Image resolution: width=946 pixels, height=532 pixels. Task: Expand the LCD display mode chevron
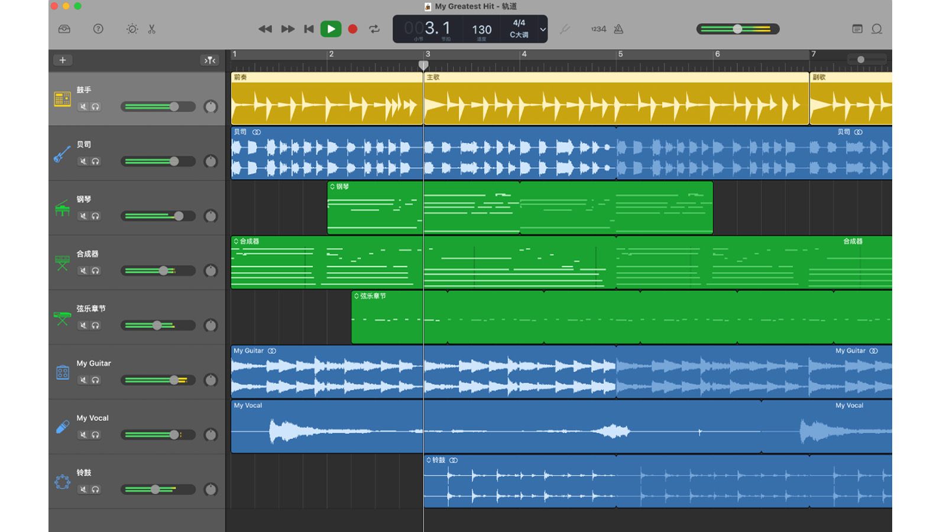(542, 29)
